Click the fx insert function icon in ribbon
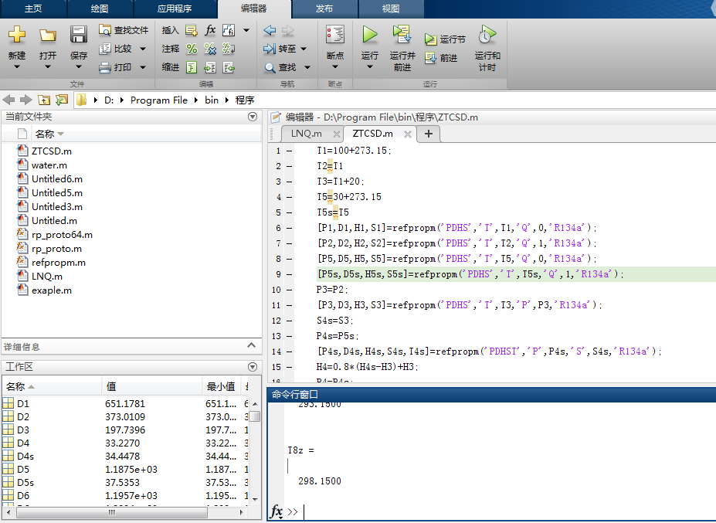This screenshot has width=716, height=523. click(210, 30)
